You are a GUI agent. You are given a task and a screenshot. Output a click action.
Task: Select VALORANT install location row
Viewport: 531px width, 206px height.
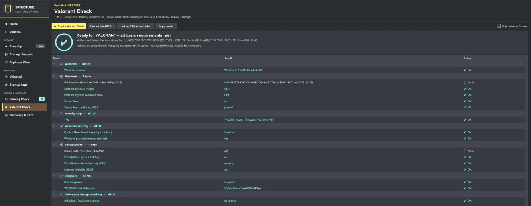pyautogui.click(x=288, y=188)
